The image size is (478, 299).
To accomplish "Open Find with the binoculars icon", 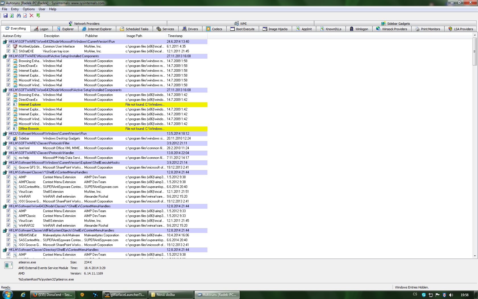I will pos(18,16).
